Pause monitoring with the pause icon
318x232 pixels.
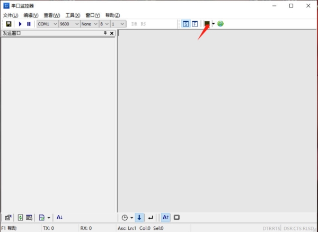(29, 24)
